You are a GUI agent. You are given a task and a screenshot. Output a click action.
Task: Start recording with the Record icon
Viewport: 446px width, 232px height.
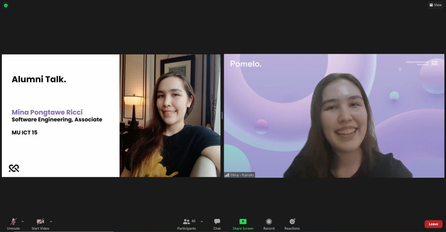click(x=269, y=221)
